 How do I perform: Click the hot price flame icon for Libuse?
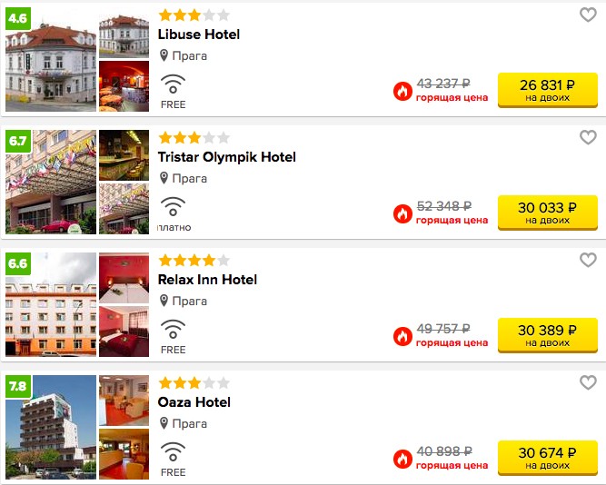402,91
